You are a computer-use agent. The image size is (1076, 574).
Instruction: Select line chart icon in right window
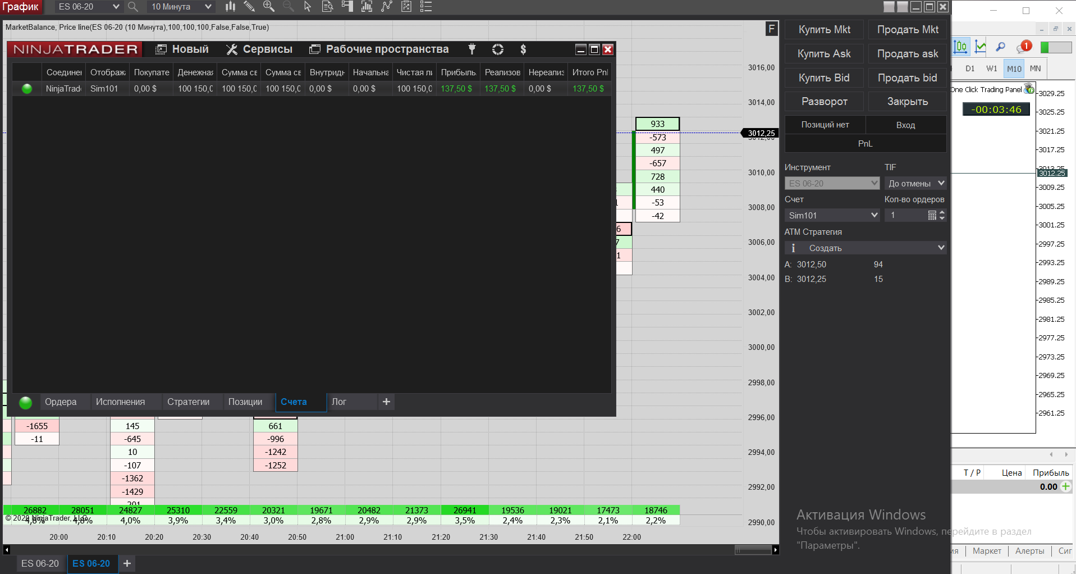pyautogui.click(x=981, y=47)
